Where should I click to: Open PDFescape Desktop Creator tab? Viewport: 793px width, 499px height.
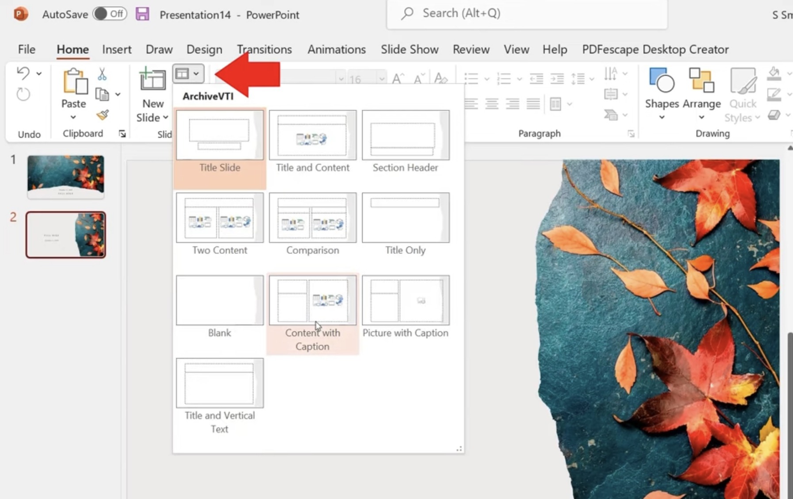pyautogui.click(x=655, y=49)
